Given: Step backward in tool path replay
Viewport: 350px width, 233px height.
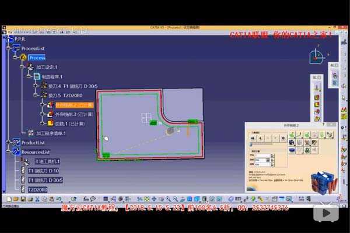Looking at the screenshot, I should 260,138.
